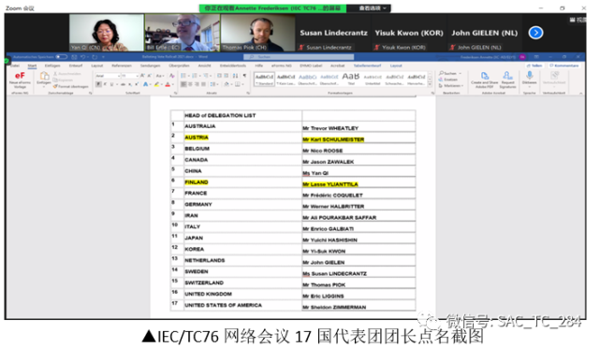Viewport: 600px width, 348px height.
Task: Toggle subscript formatting
Action: tap(130, 84)
